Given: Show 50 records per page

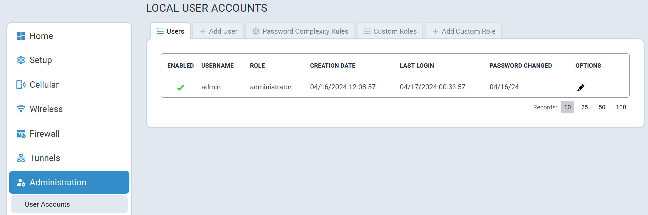Looking at the screenshot, I should pyautogui.click(x=602, y=107).
